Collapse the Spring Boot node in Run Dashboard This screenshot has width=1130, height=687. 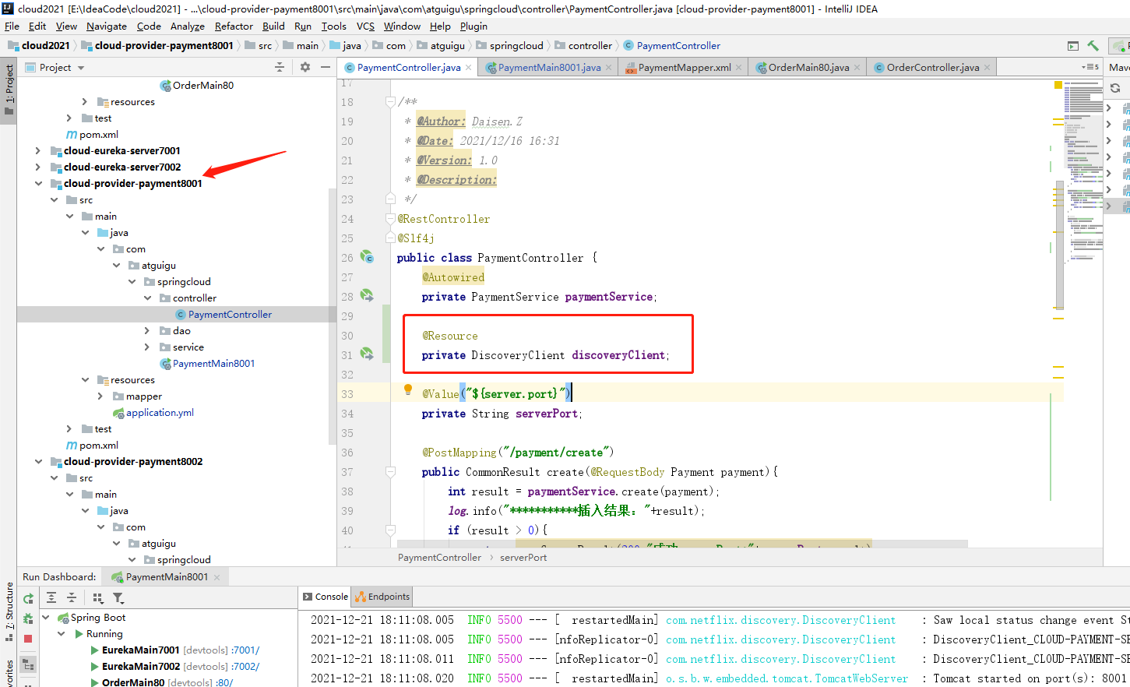pos(46,618)
